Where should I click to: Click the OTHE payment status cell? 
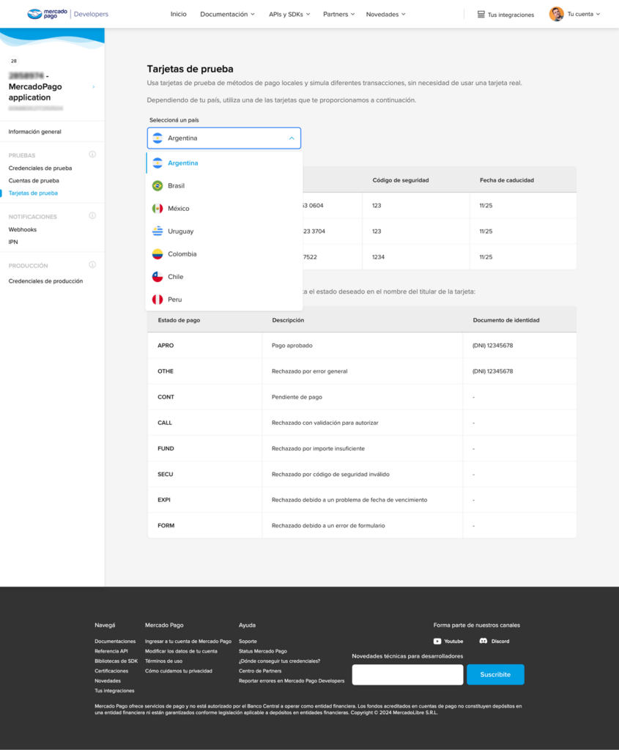point(204,371)
